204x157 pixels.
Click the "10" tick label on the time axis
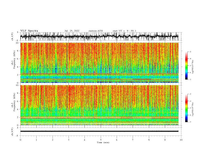(x=181, y=140)
